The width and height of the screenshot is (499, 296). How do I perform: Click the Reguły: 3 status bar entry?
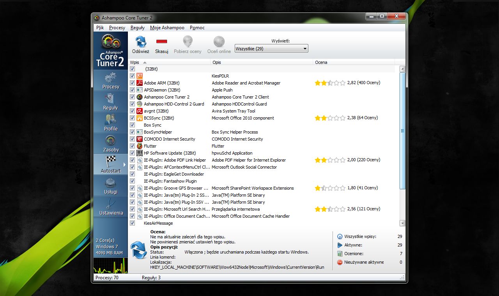pyautogui.click(x=151, y=278)
